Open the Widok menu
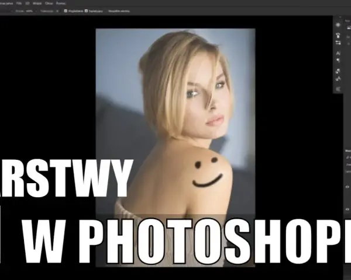Image resolution: width=351 pixels, height=280 pixels. click(x=37, y=3)
